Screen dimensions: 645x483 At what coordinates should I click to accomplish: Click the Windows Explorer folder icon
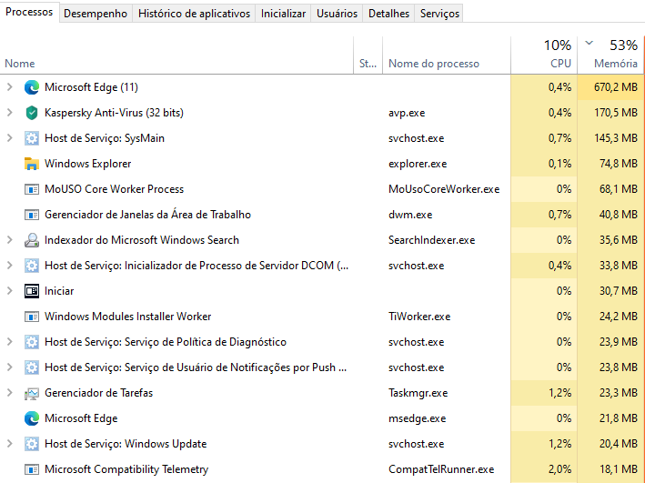(32, 164)
